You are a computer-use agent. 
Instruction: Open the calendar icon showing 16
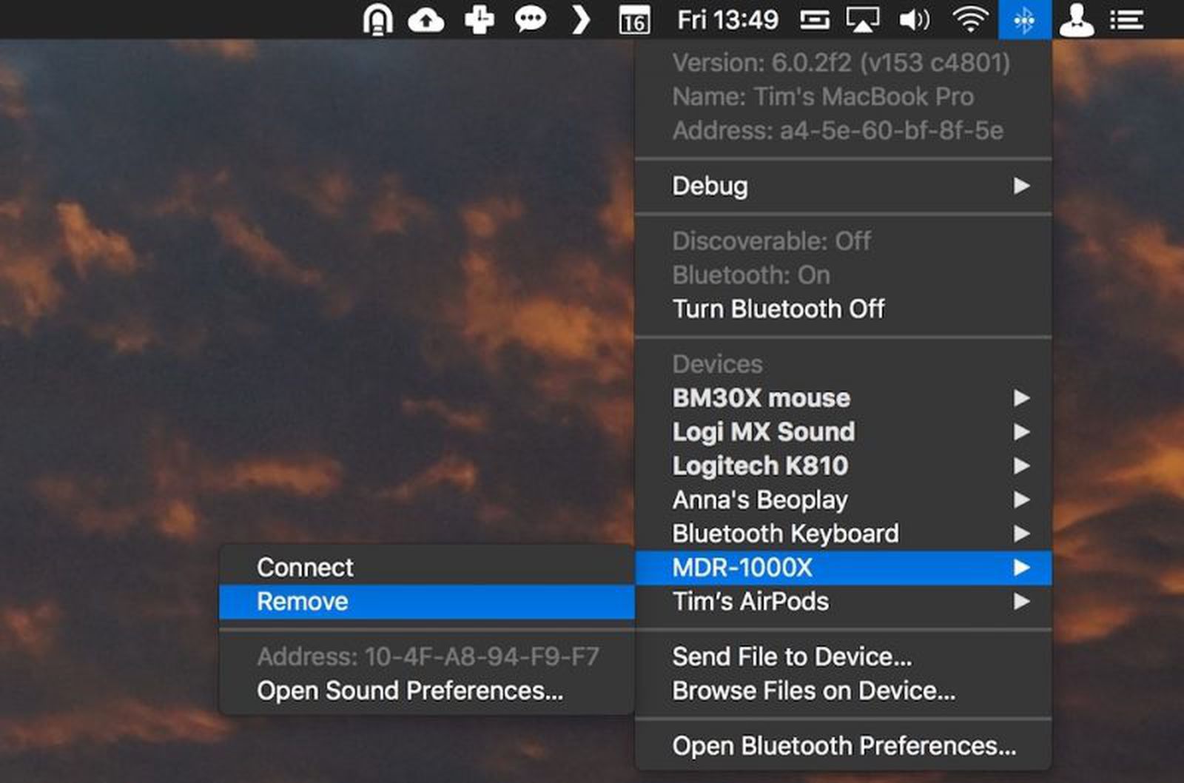click(633, 19)
